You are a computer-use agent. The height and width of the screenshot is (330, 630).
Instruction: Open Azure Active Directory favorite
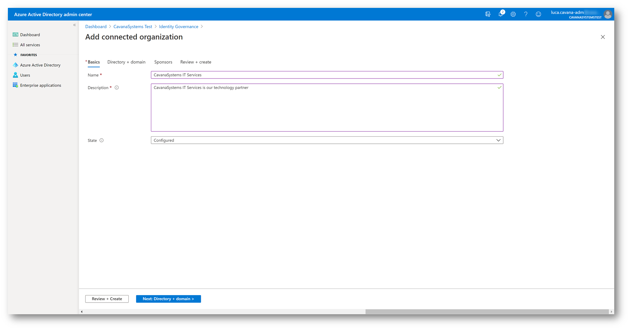(x=40, y=65)
